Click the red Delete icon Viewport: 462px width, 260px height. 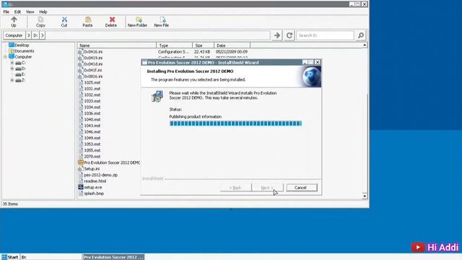coord(112,19)
